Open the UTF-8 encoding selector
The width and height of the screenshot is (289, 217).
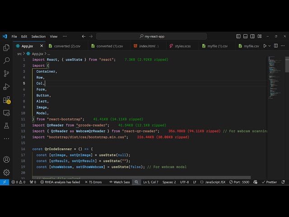pos(184,182)
